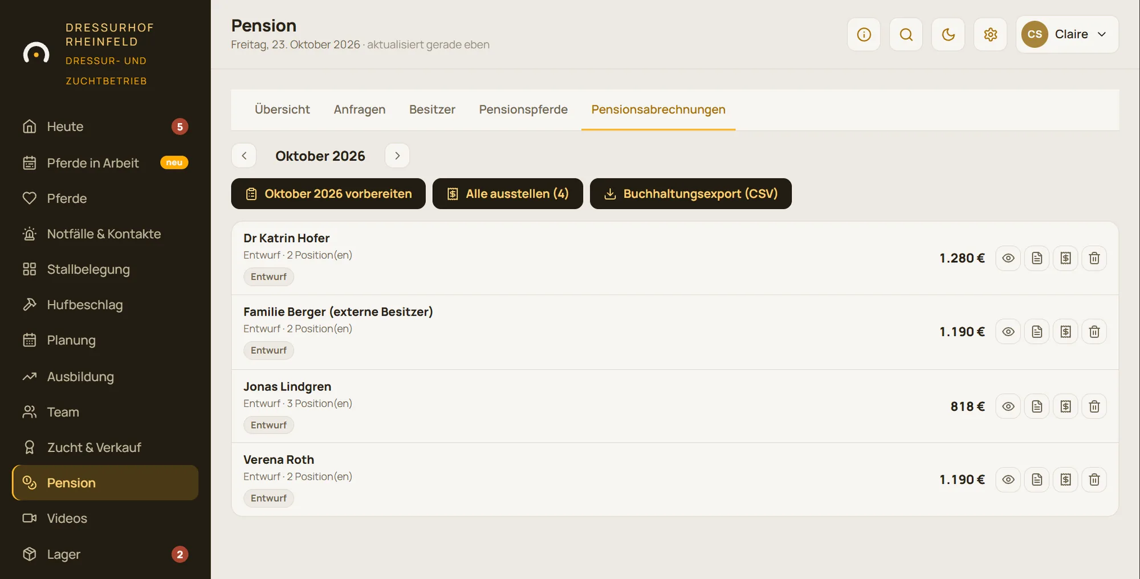Issue invoice icon for Jonas Lindgren
The height and width of the screenshot is (579, 1140).
click(1065, 406)
